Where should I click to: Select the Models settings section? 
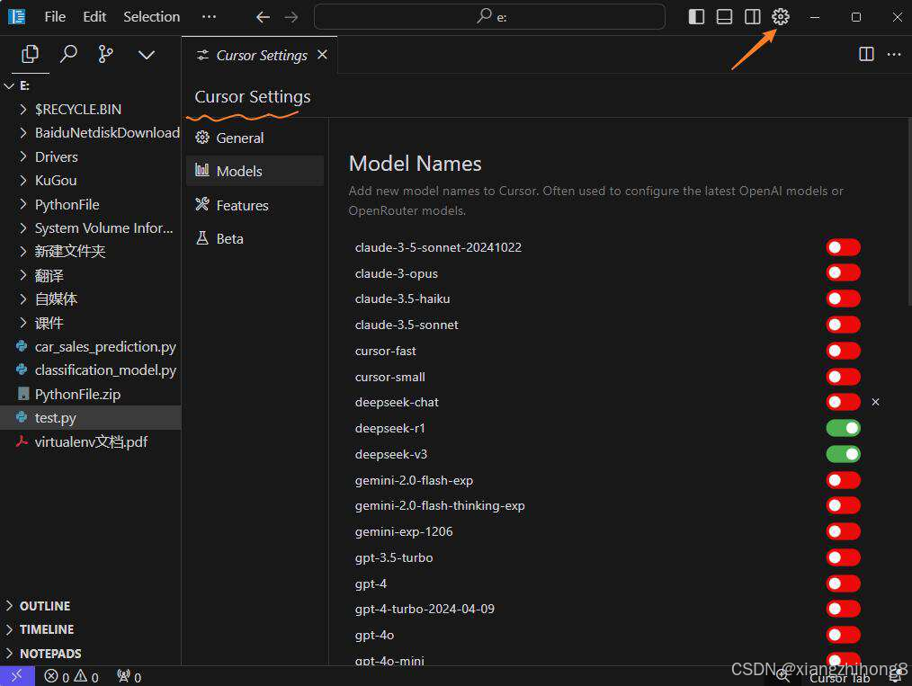point(255,171)
